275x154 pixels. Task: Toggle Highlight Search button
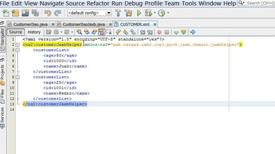pyautogui.click(x=102, y=32)
